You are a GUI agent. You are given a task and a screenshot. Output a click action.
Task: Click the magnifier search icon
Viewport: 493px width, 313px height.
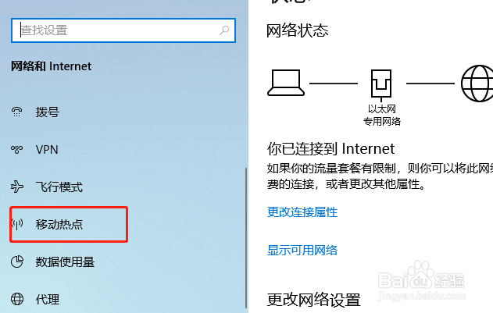[x=224, y=30]
